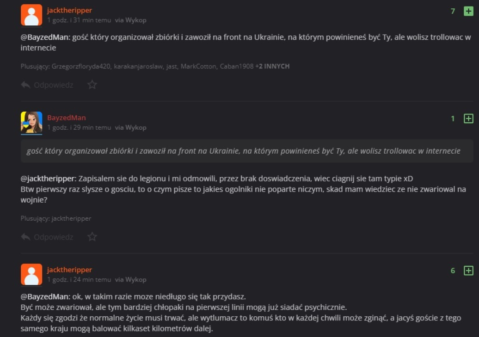Star jacktheripper's first comment as favorite
The image size is (479, 337).
92,85
